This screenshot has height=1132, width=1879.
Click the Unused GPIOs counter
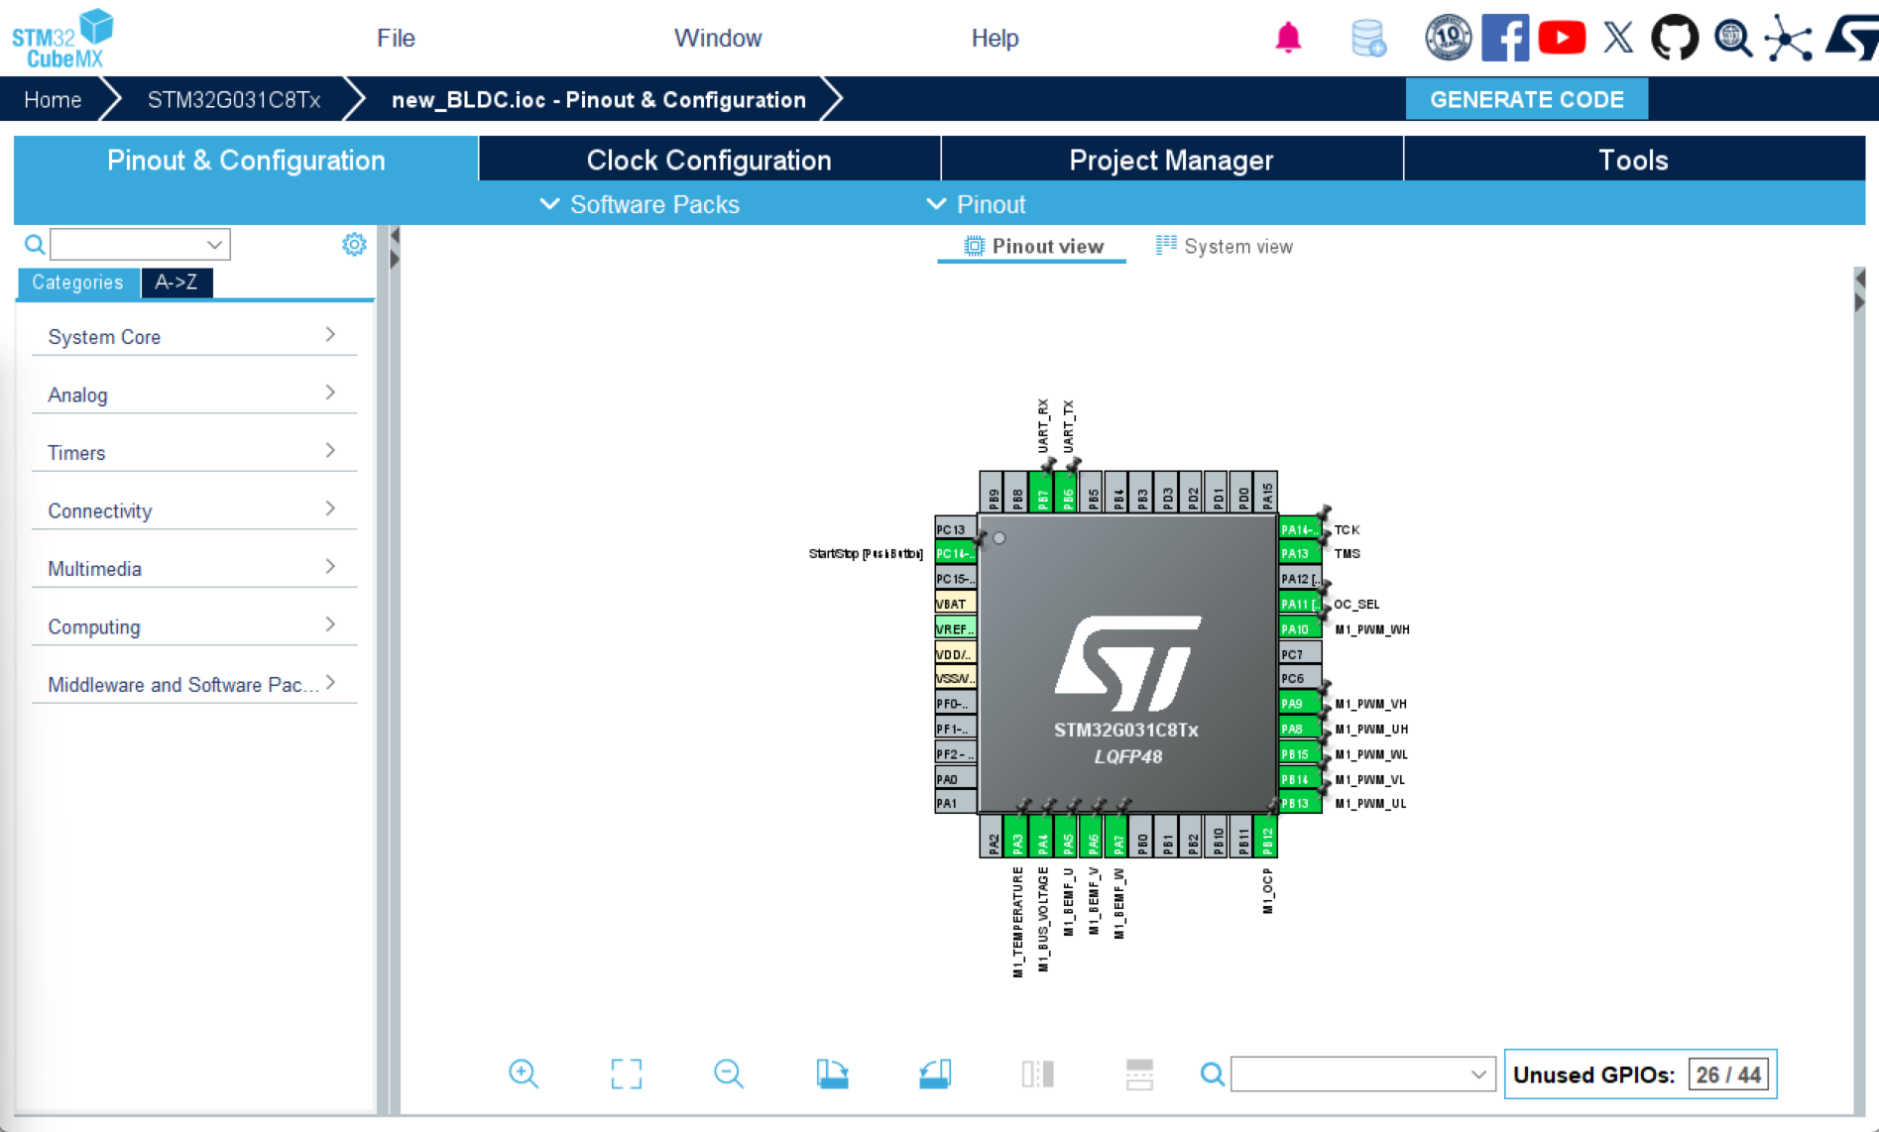coord(1640,1074)
